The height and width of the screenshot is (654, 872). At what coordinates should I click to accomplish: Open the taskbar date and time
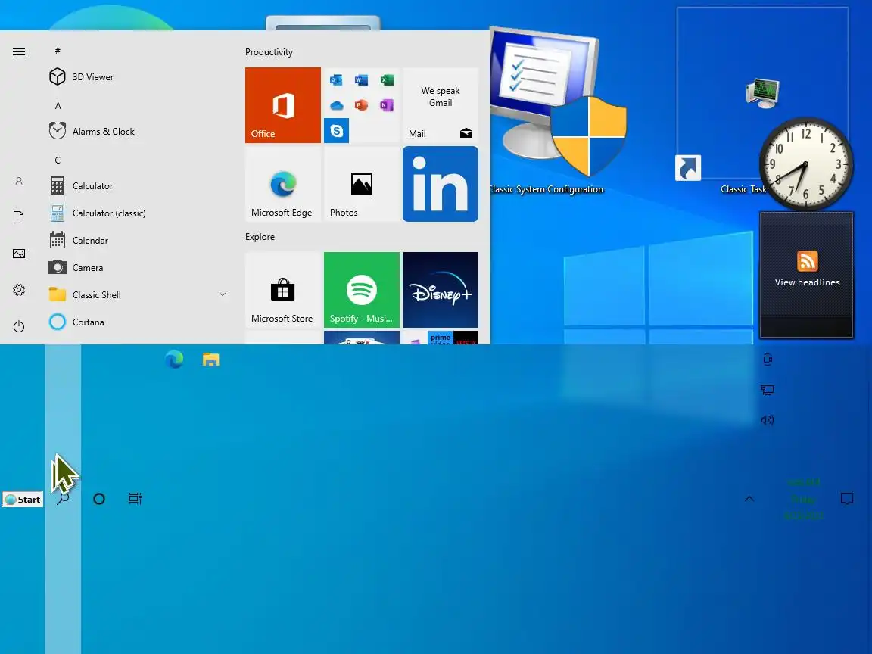click(804, 499)
